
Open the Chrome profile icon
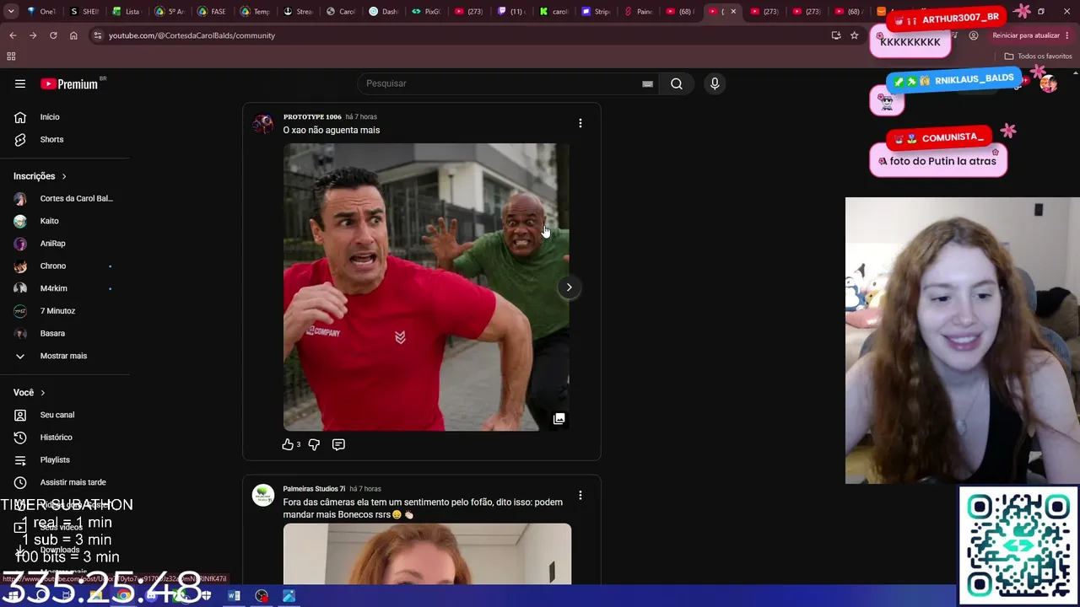(x=974, y=35)
